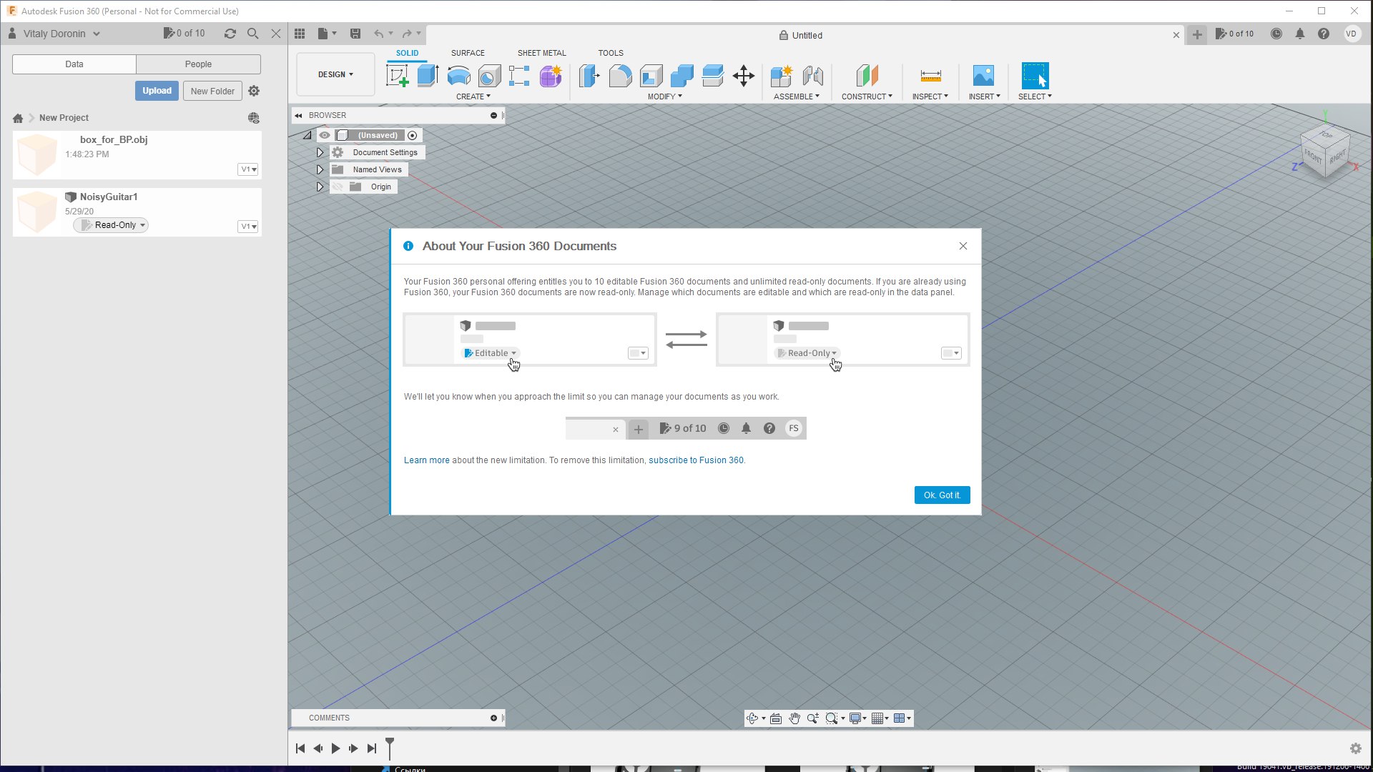Select the Data tab

[74, 64]
